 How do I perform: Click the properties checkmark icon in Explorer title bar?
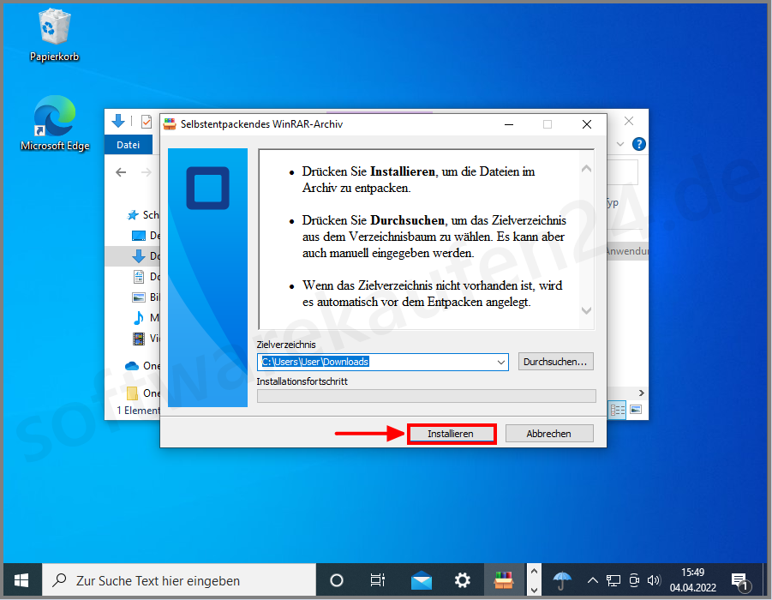coord(147,121)
